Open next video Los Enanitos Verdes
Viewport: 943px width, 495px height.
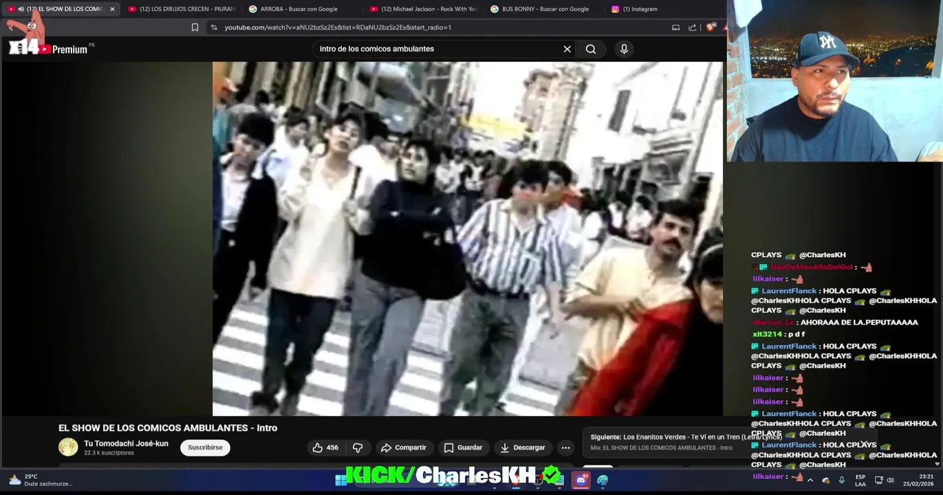point(686,437)
